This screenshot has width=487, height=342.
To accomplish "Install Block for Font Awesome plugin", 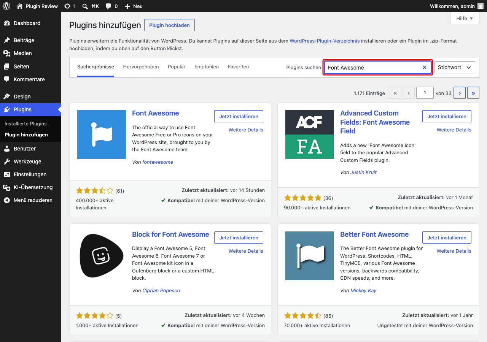I will [x=239, y=237].
